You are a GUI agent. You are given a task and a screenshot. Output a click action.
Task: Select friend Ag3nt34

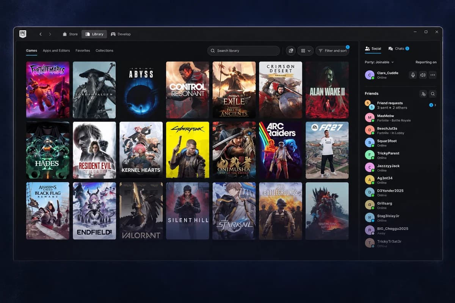400,180
